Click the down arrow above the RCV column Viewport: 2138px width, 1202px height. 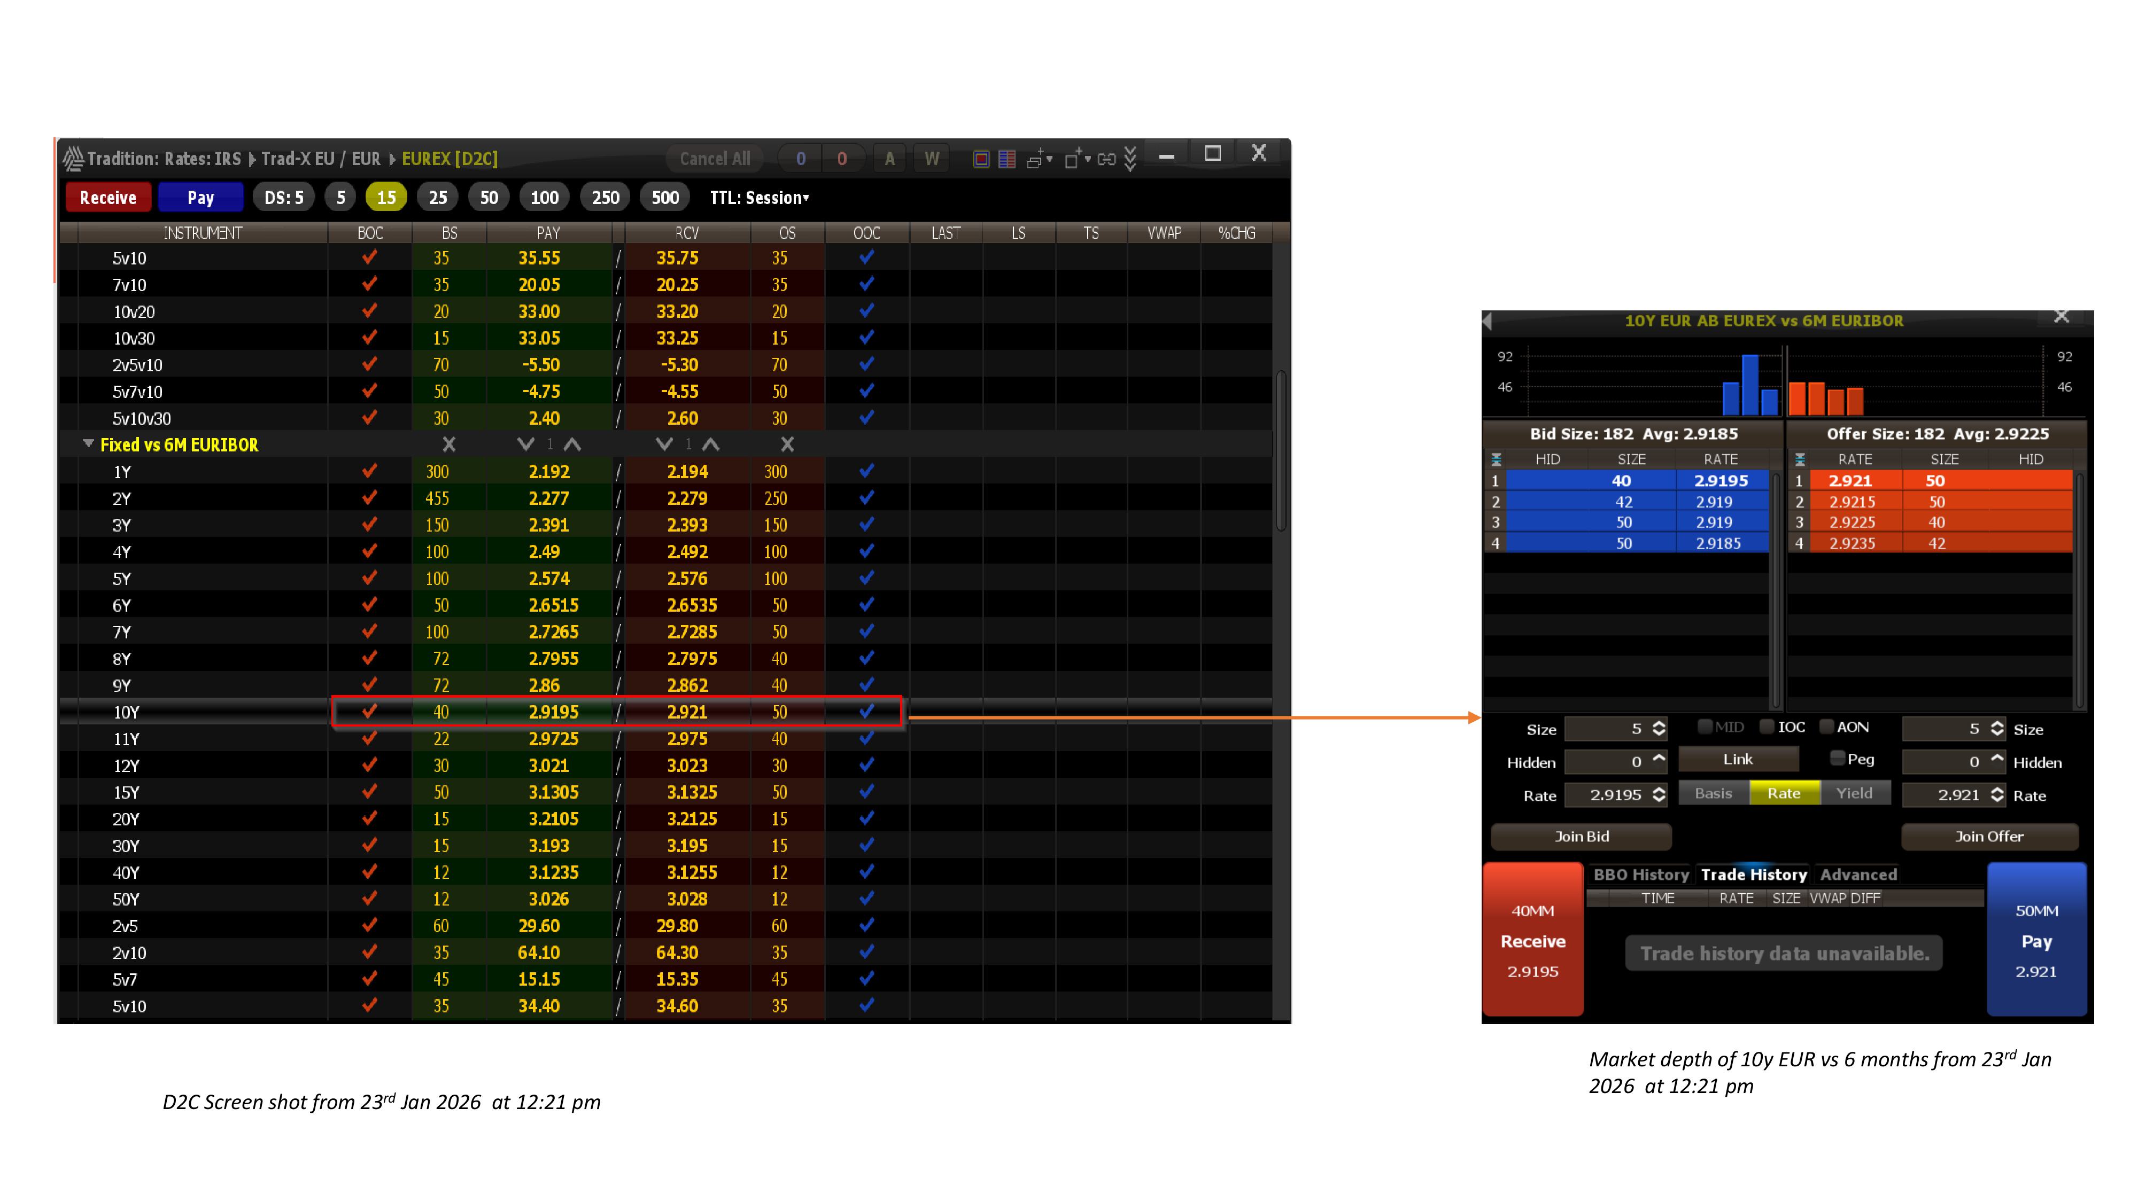664,444
